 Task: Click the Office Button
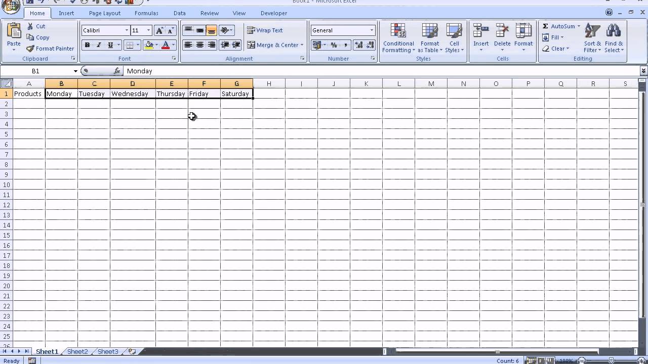point(11,7)
